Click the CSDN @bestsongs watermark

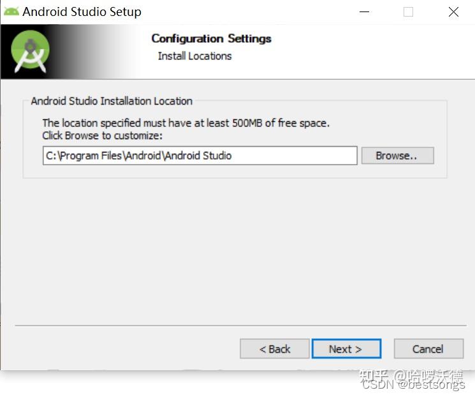(413, 386)
